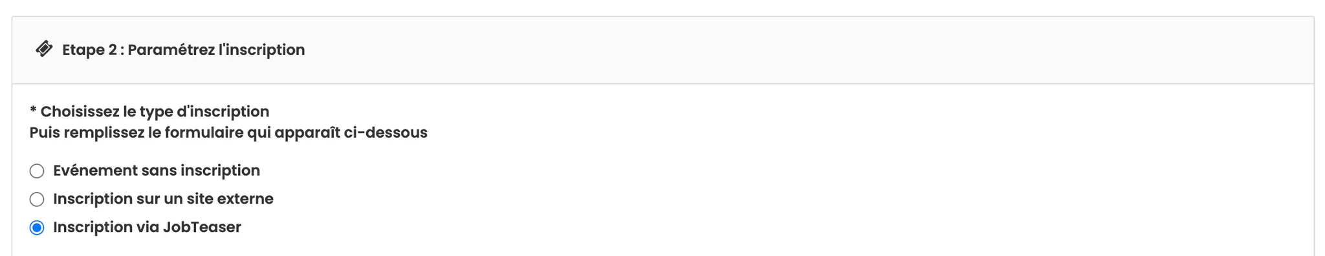Click blank panel area right of the radio options
Screen dimensions: 1325x256
[x=776, y=199]
